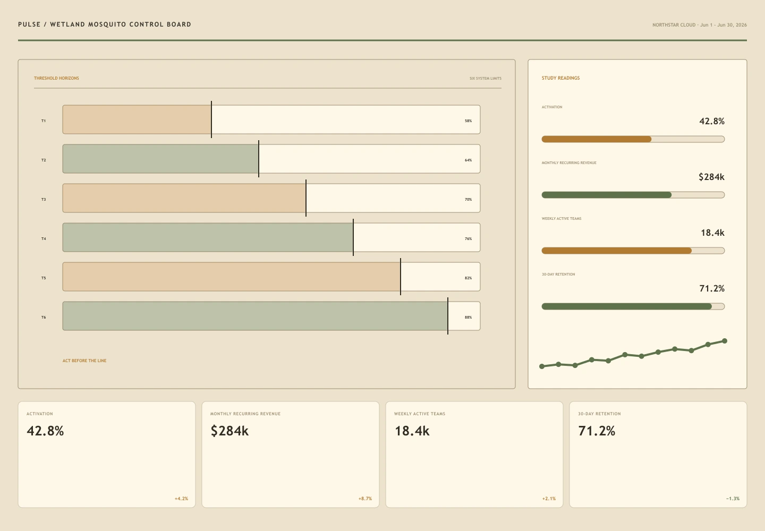Click the 82% value on the T5 row
765x531 pixels.
pos(468,278)
